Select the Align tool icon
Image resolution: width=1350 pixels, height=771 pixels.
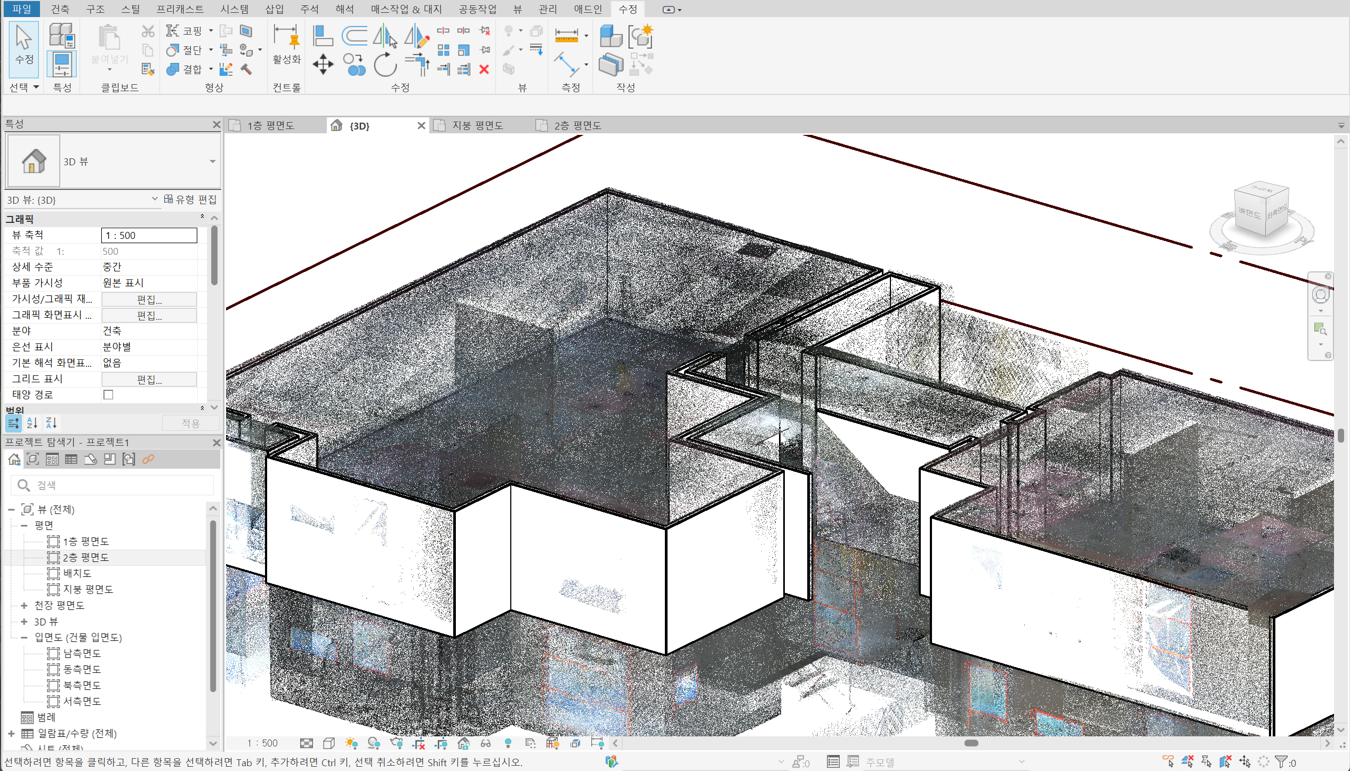[x=323, y=36]
